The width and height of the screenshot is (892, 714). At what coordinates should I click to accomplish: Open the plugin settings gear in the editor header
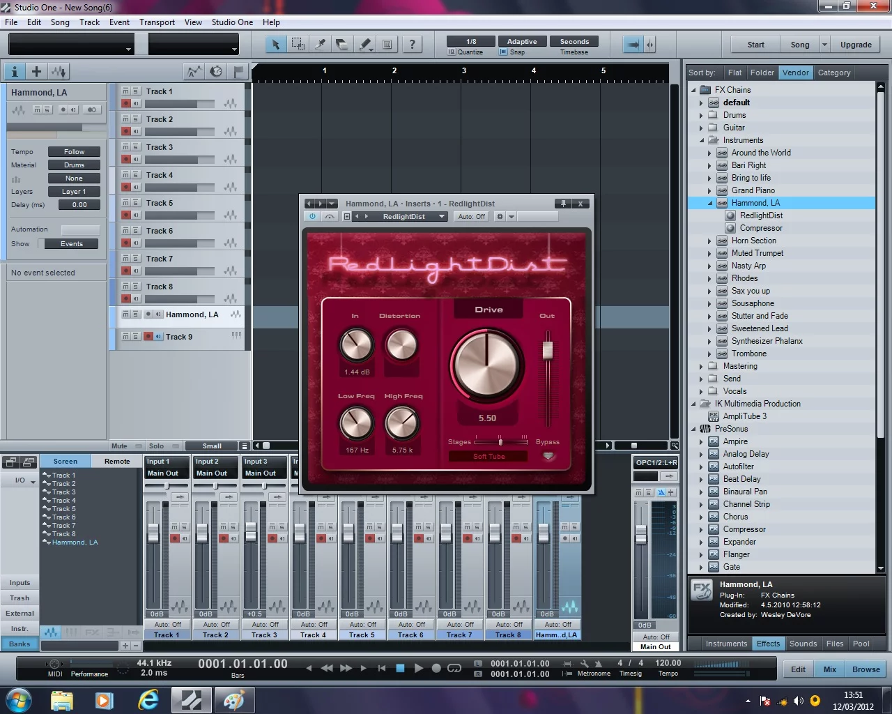pyautogui.click(x=500, y=217)
